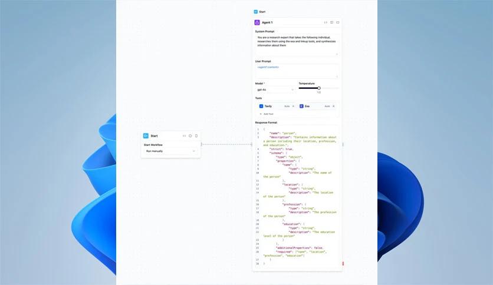Click the 'additionalProperties' line in Response Format
Image resolution: width=493 pixels, height=285 pixels.
pyautogui.click(x=300, y=248)
